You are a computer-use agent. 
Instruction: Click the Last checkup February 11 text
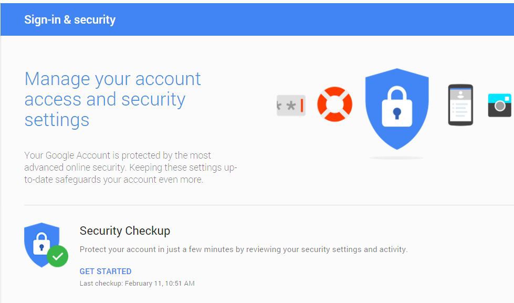(x=137, y=284)
